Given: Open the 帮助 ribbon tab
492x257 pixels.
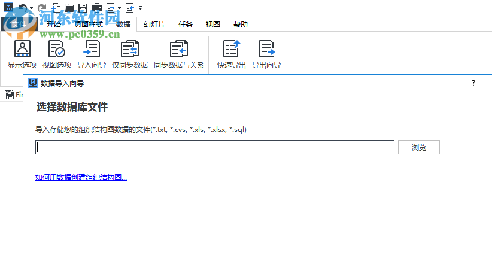Looking at the screenshot, I should (241, 24).
